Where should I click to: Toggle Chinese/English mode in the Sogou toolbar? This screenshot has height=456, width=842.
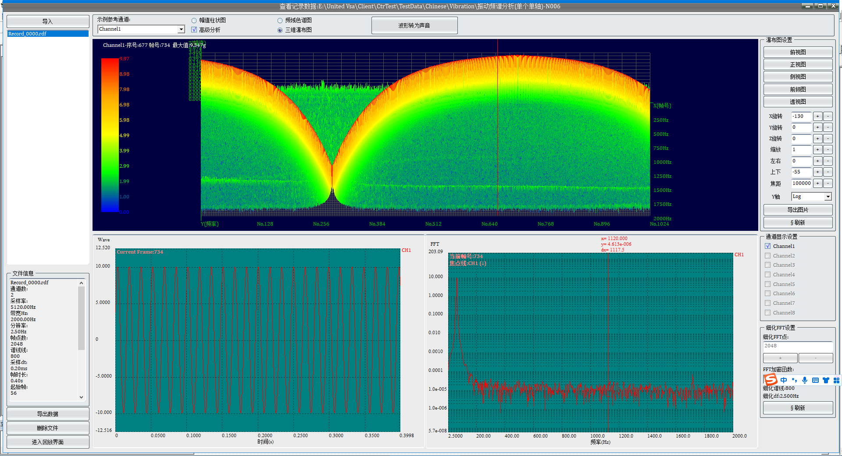coord(784,380)
